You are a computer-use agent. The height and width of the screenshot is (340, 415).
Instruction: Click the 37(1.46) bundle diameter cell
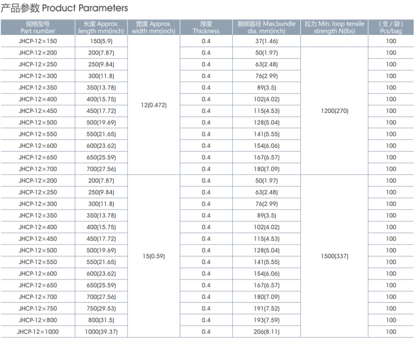point(266,41)
